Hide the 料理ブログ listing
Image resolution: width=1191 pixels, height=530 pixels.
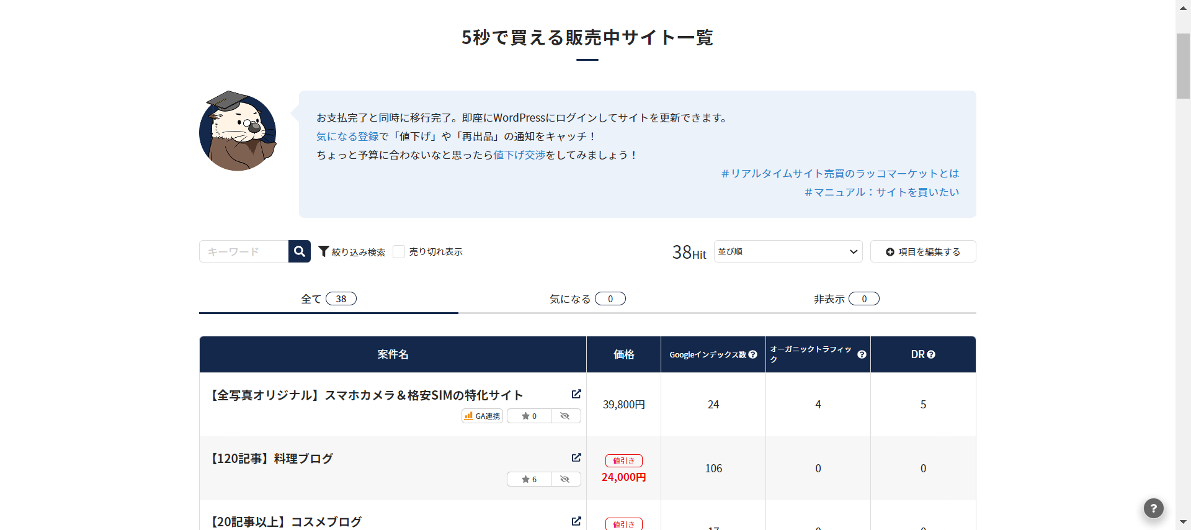pyautogui.click(x=565, y=479)
